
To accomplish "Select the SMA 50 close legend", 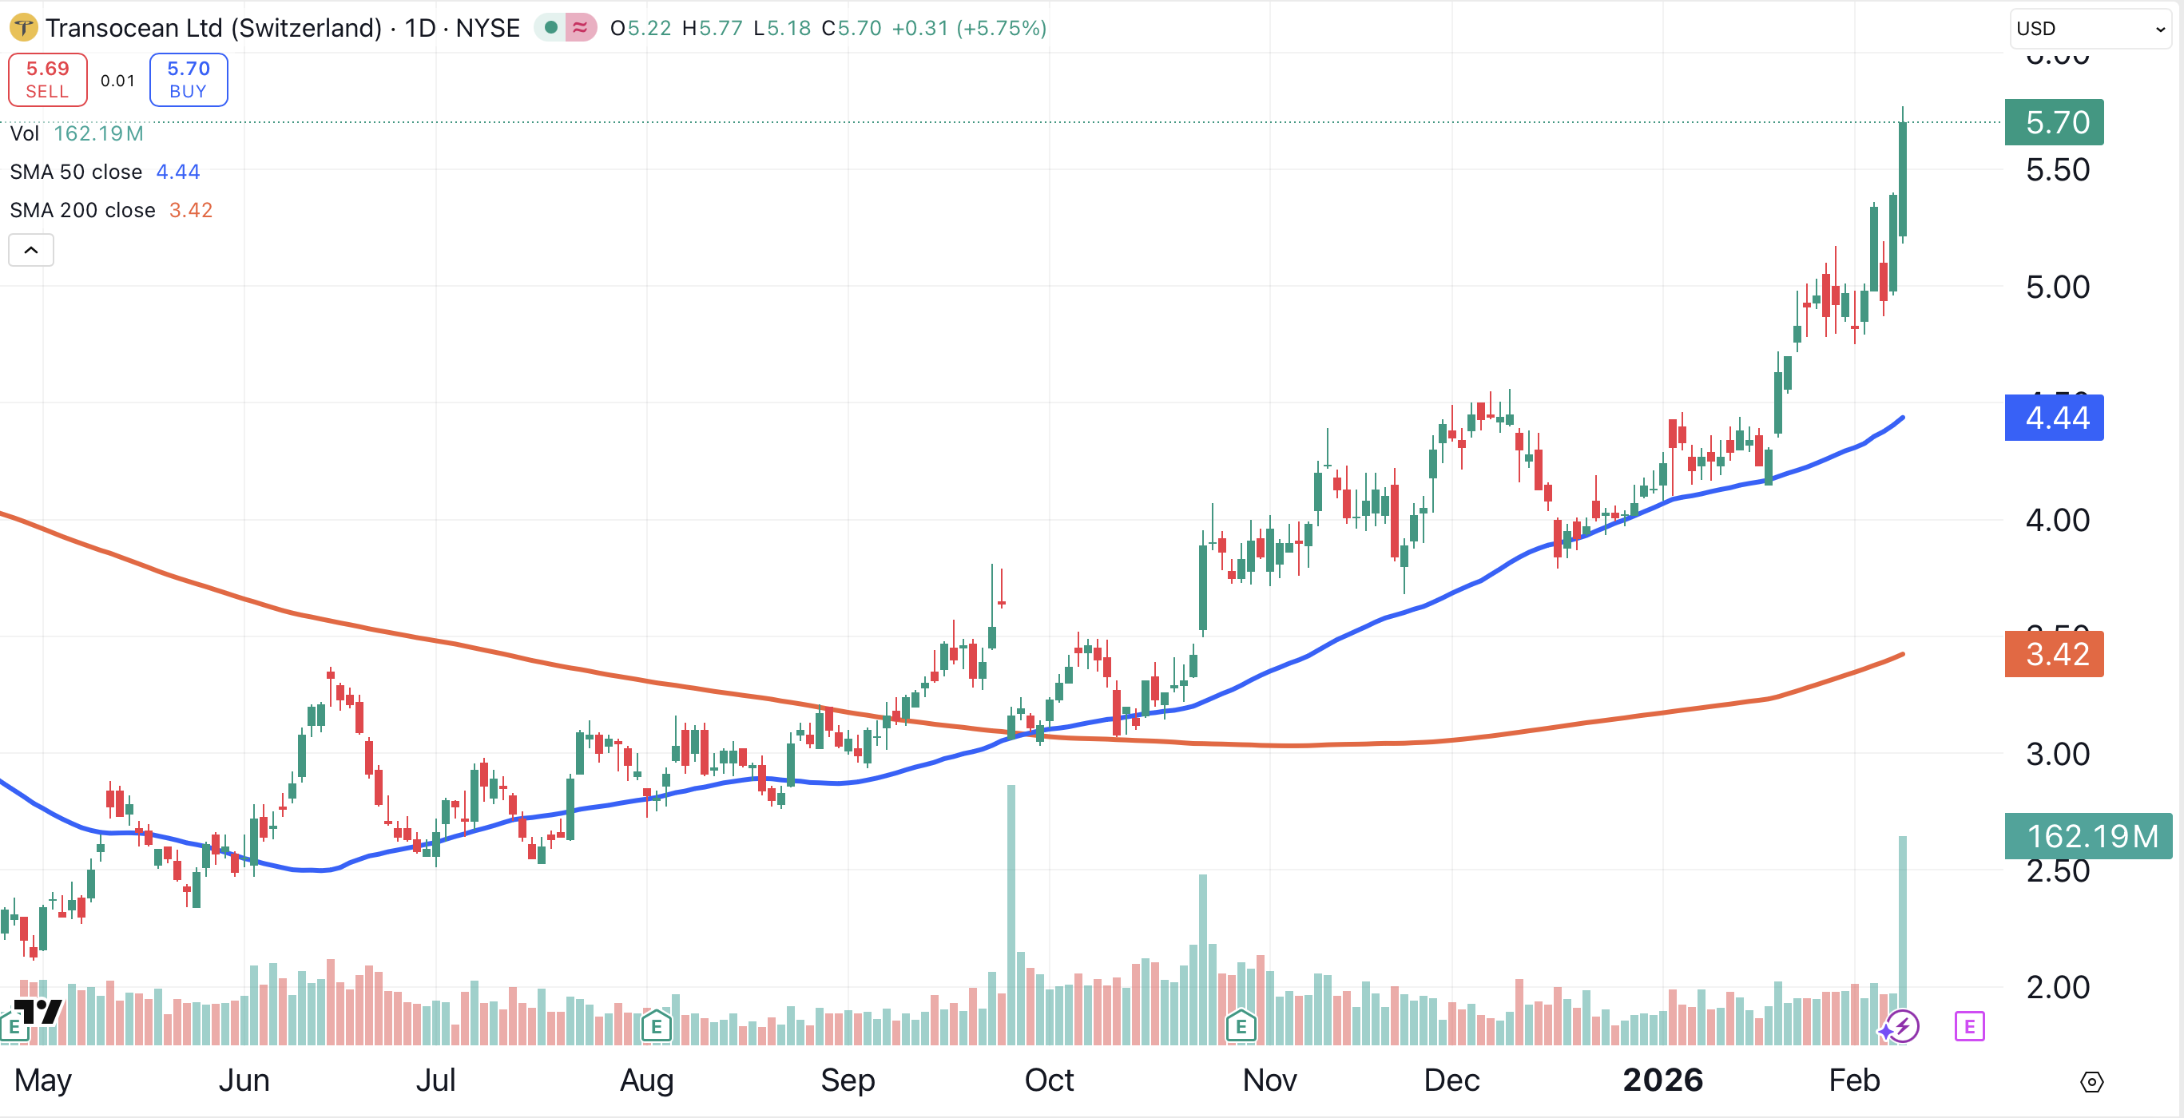I will [x=77, y=172].
